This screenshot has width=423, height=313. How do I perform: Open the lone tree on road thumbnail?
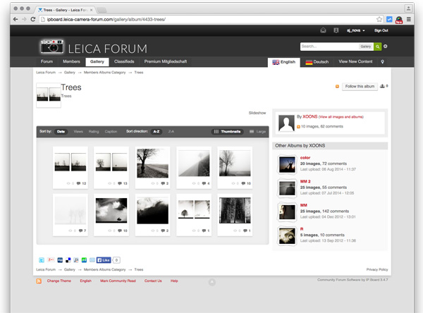[152, 162]
